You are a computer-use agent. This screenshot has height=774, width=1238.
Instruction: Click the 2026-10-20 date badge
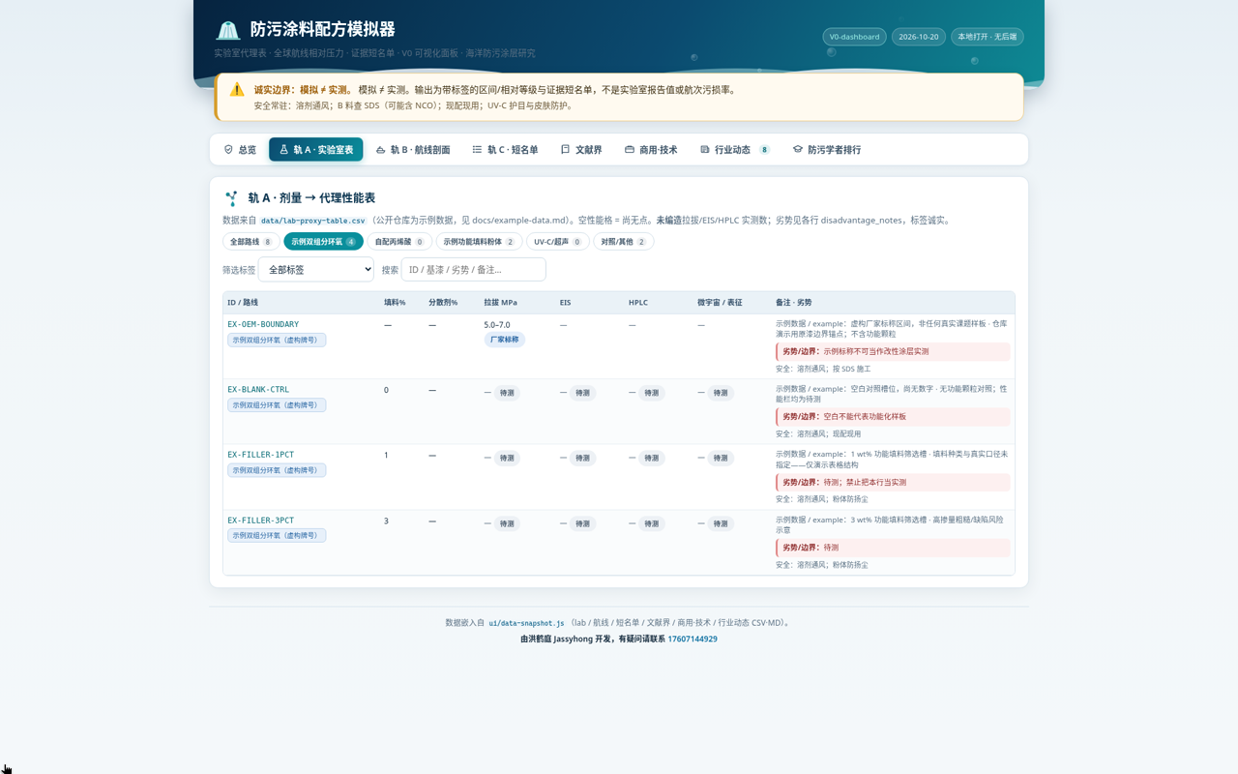(x=919, y=37)
